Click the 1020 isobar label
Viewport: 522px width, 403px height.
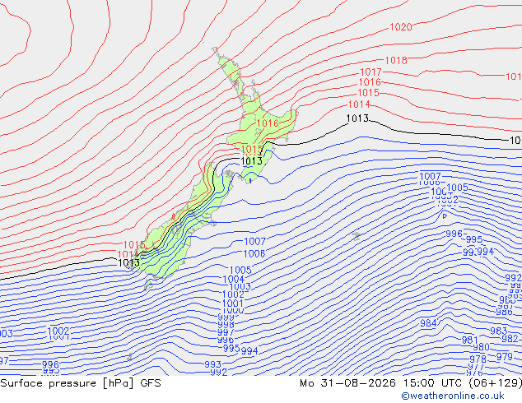pos(401,27)
